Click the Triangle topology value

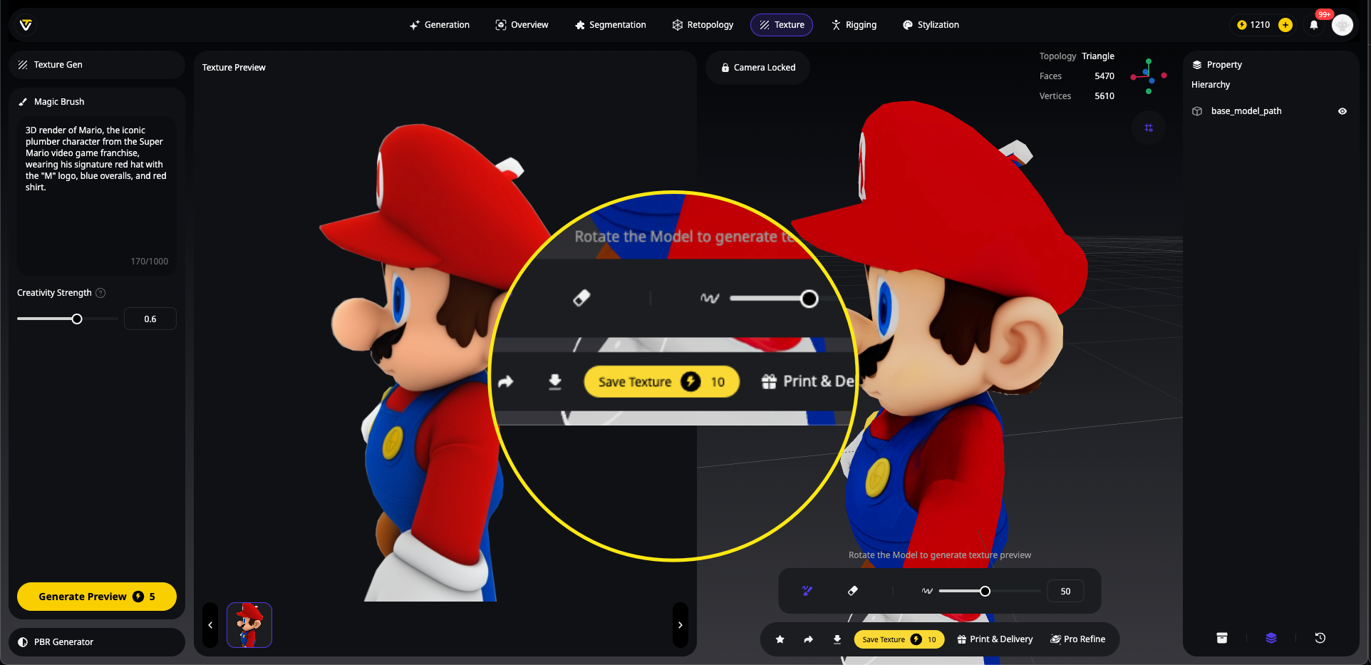1098,56
